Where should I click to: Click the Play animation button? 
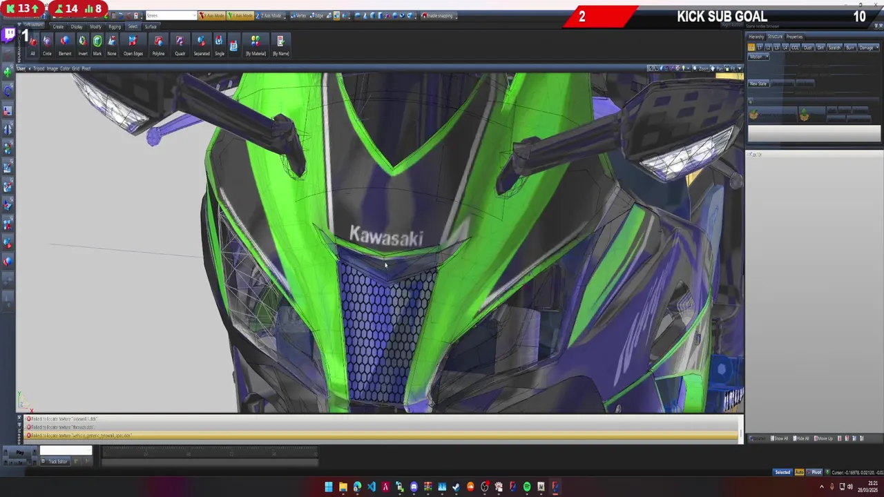point(20,452)
